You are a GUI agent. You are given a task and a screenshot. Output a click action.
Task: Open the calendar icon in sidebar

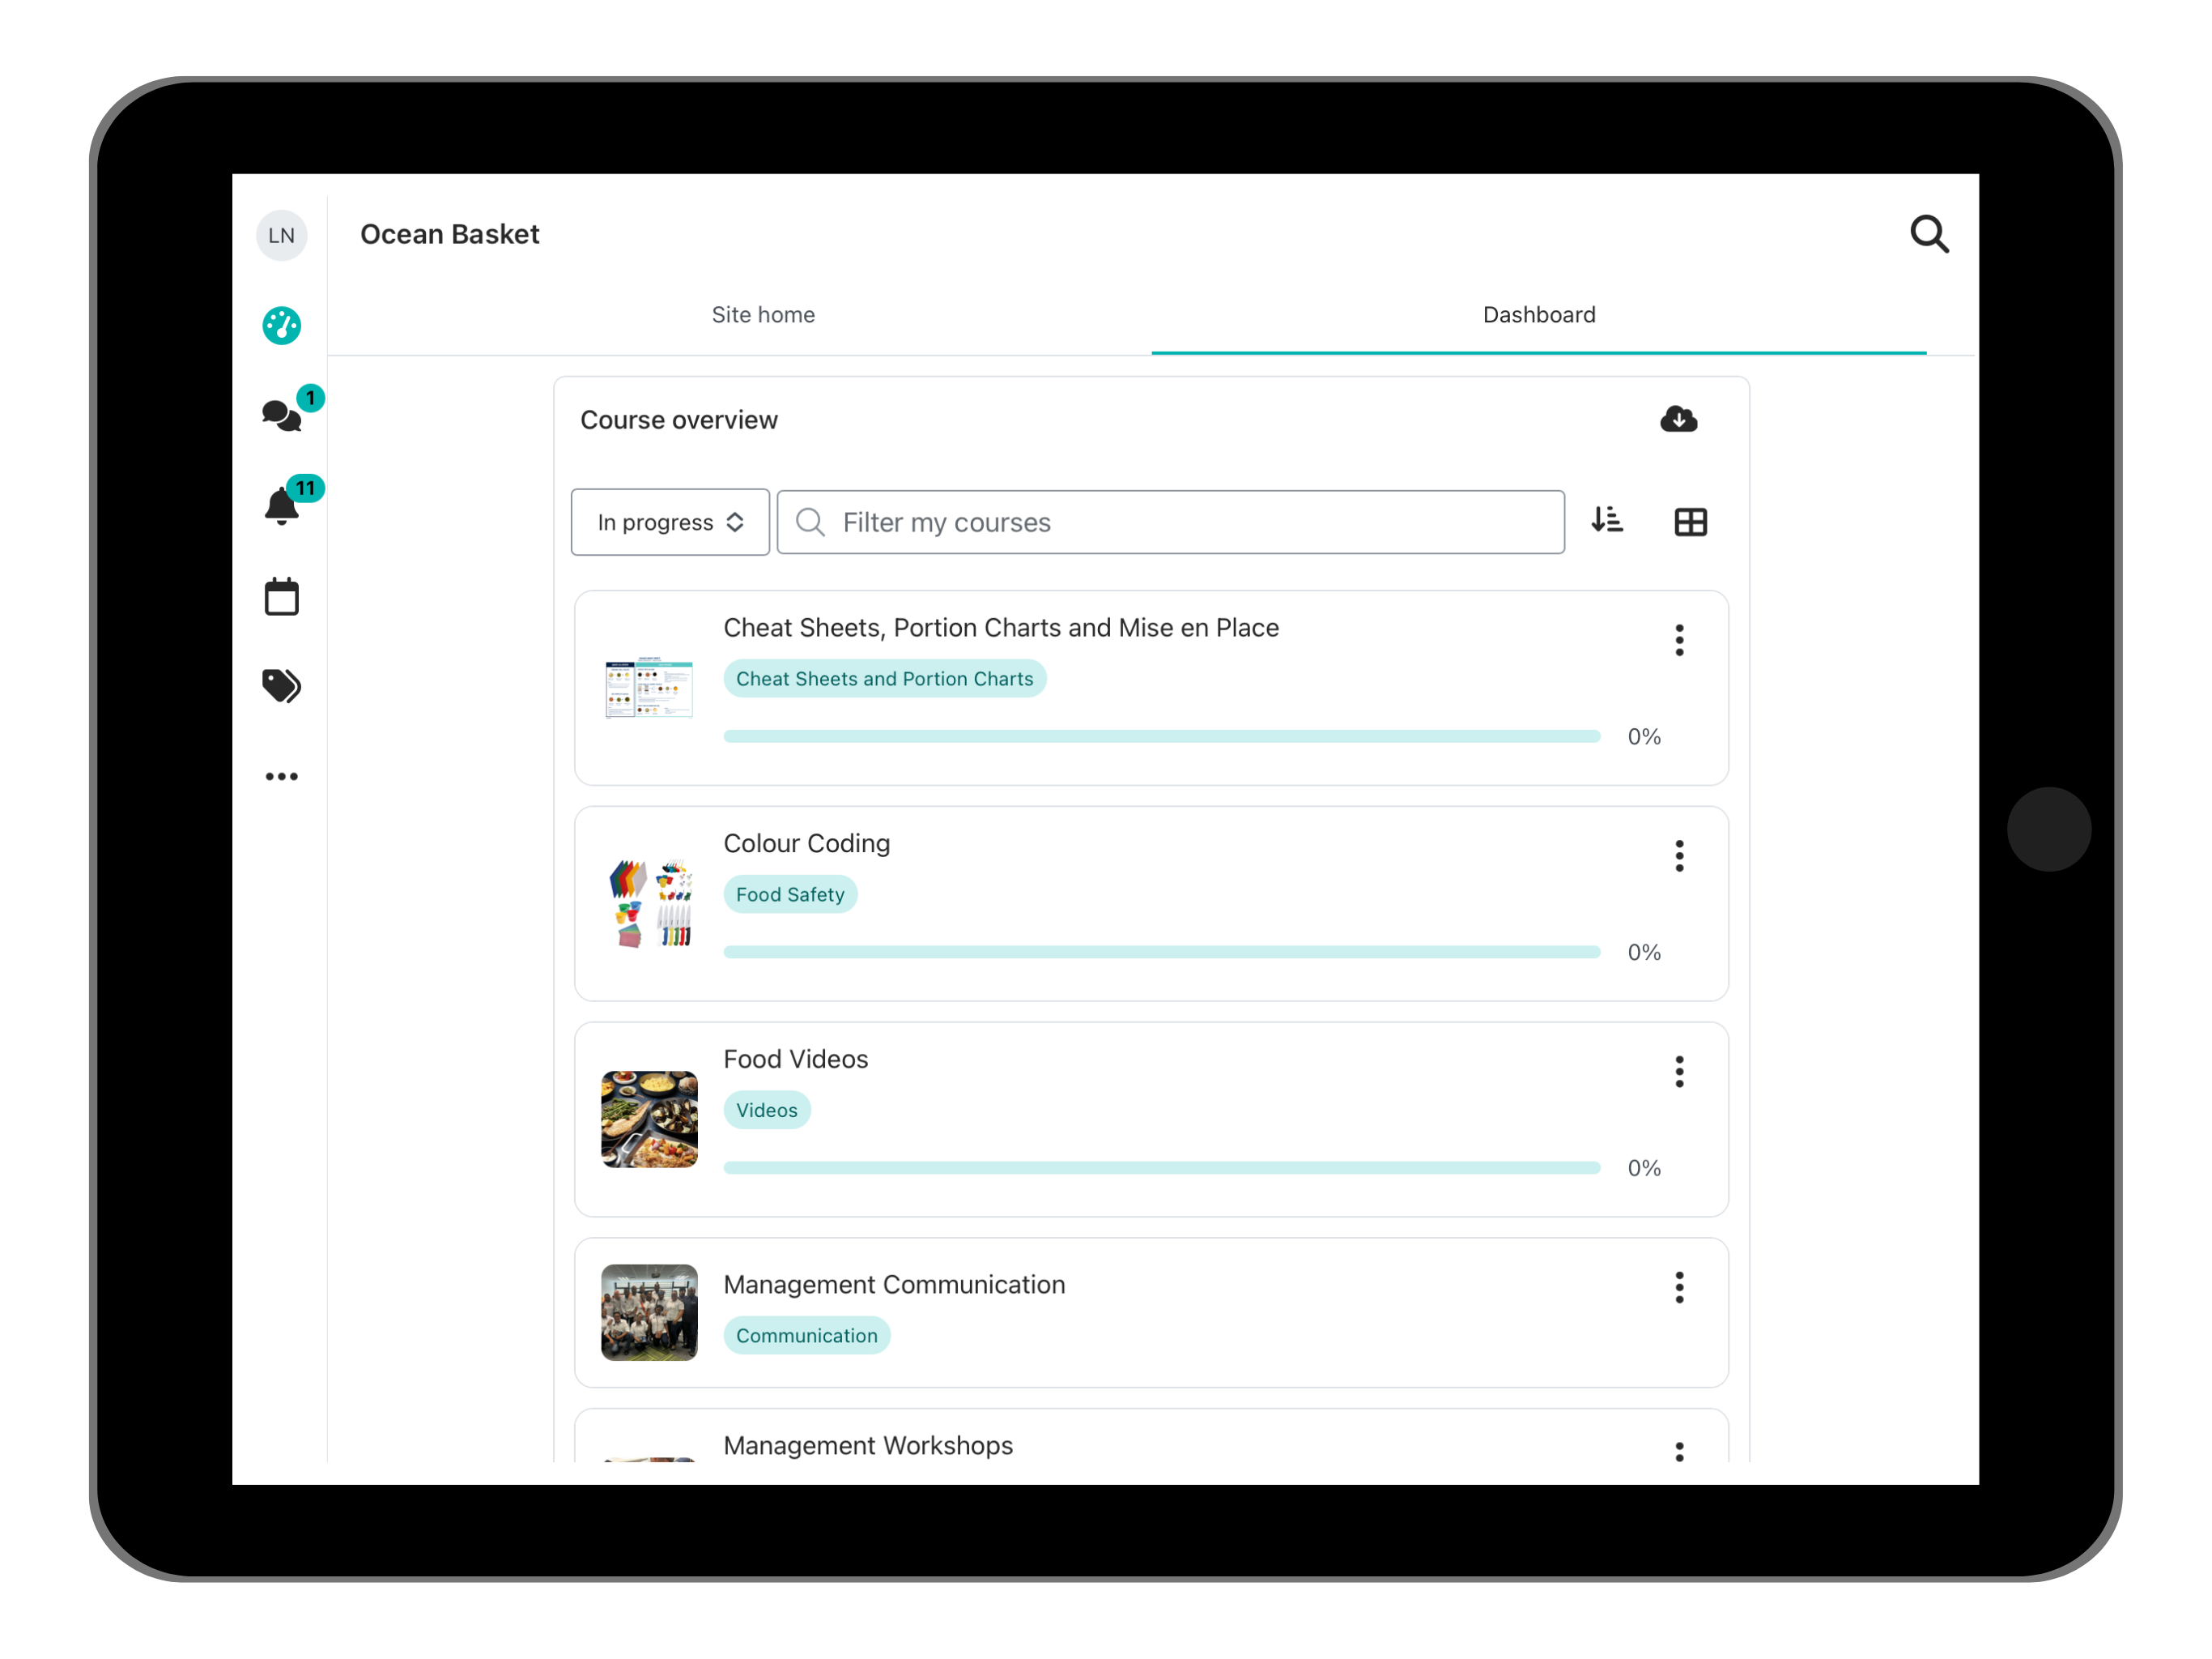tap(281, 596)
